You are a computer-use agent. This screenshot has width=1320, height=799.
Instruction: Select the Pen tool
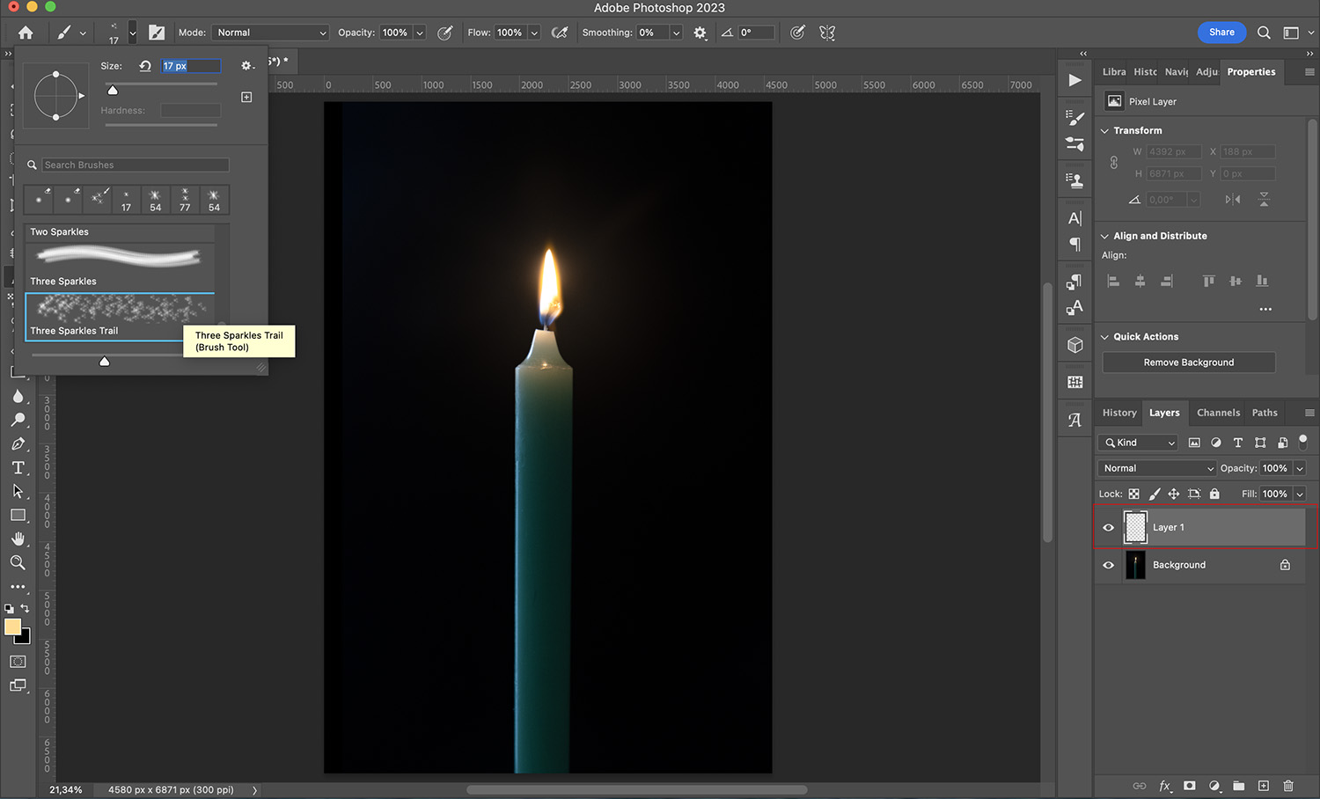click(x=18, y=444)
